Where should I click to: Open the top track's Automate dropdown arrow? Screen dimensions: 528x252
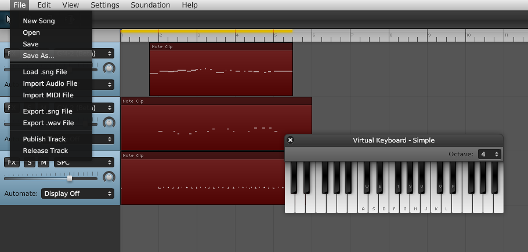[x=110, y=85]
